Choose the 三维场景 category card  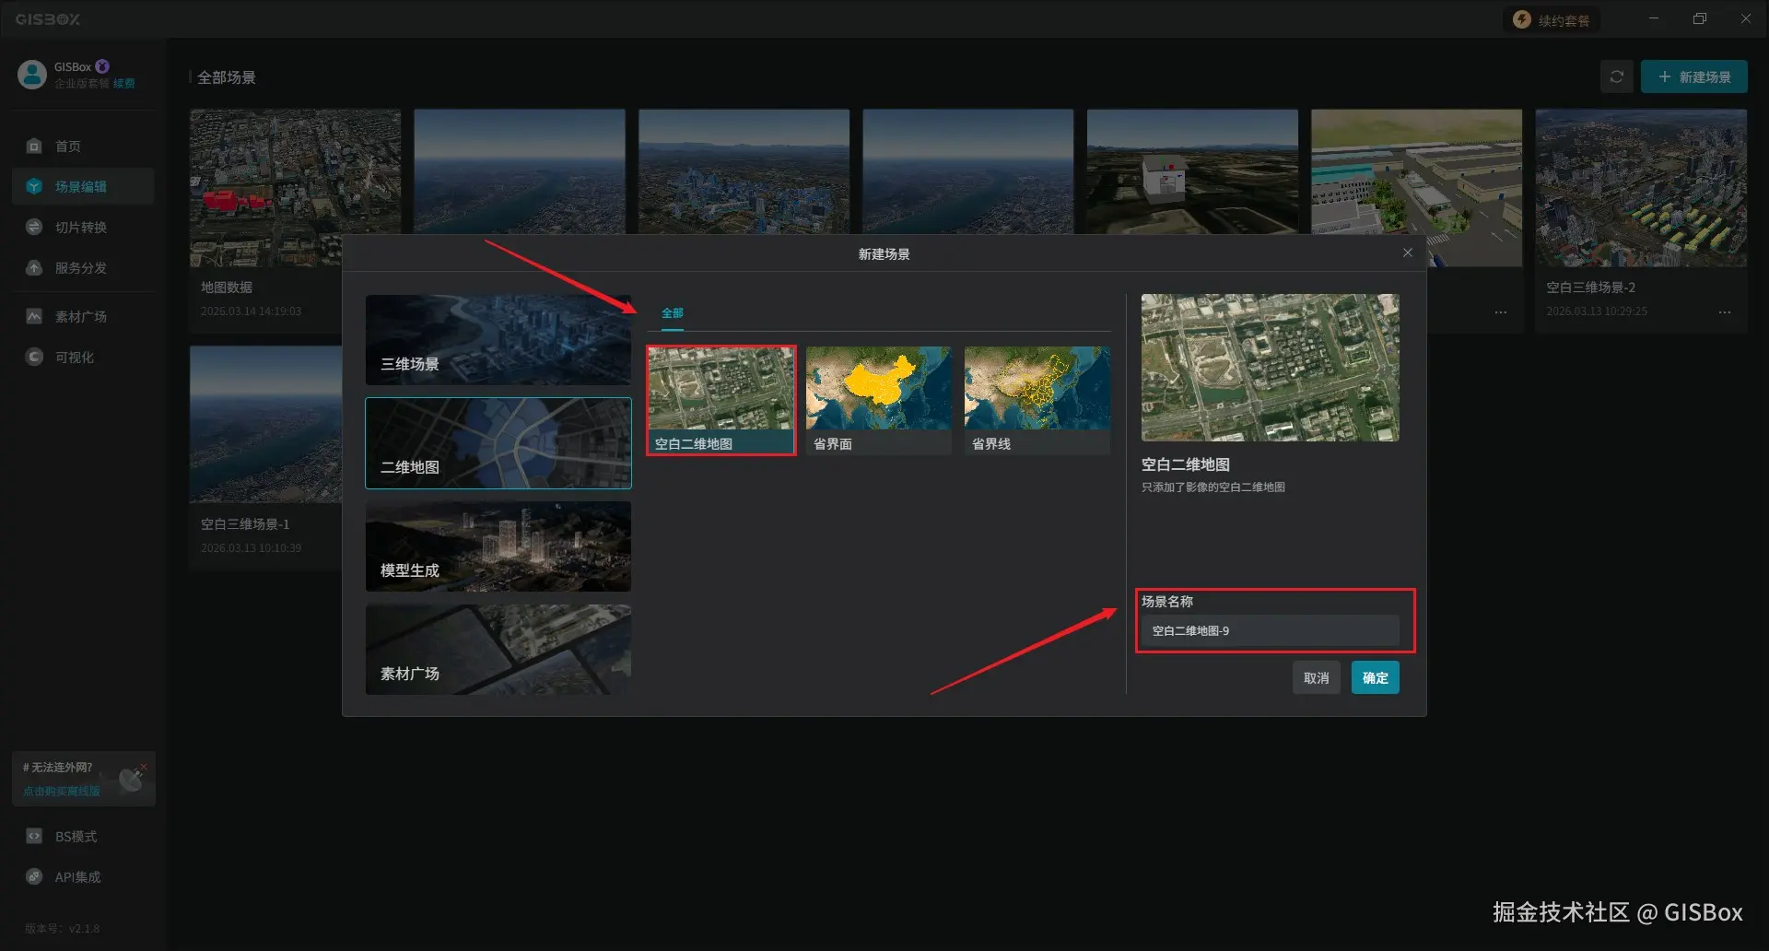point(498,340)
